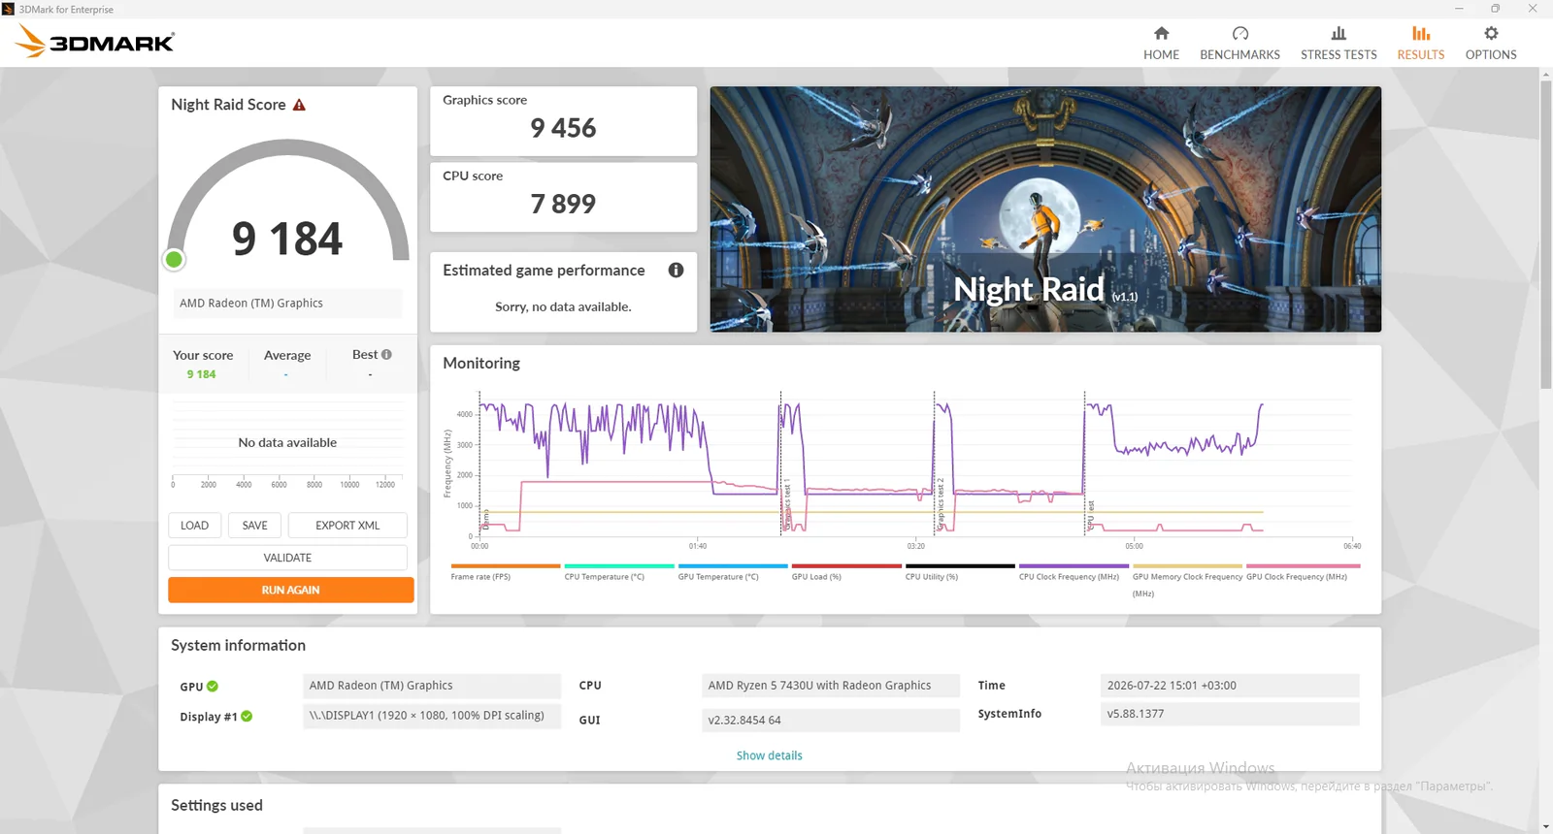This screenshot has width=1553, height=834.
Task: Click the Validate button
Action: (287, 558)
